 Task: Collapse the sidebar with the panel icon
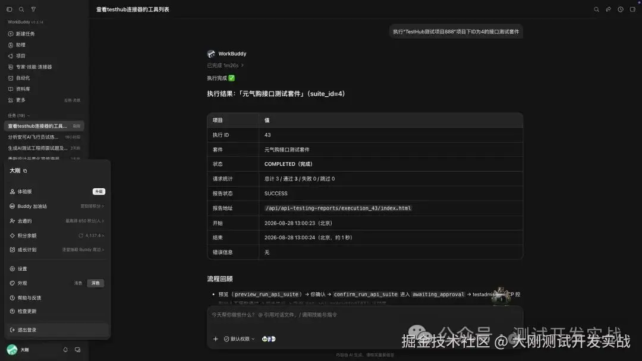[x=10, y=9]
